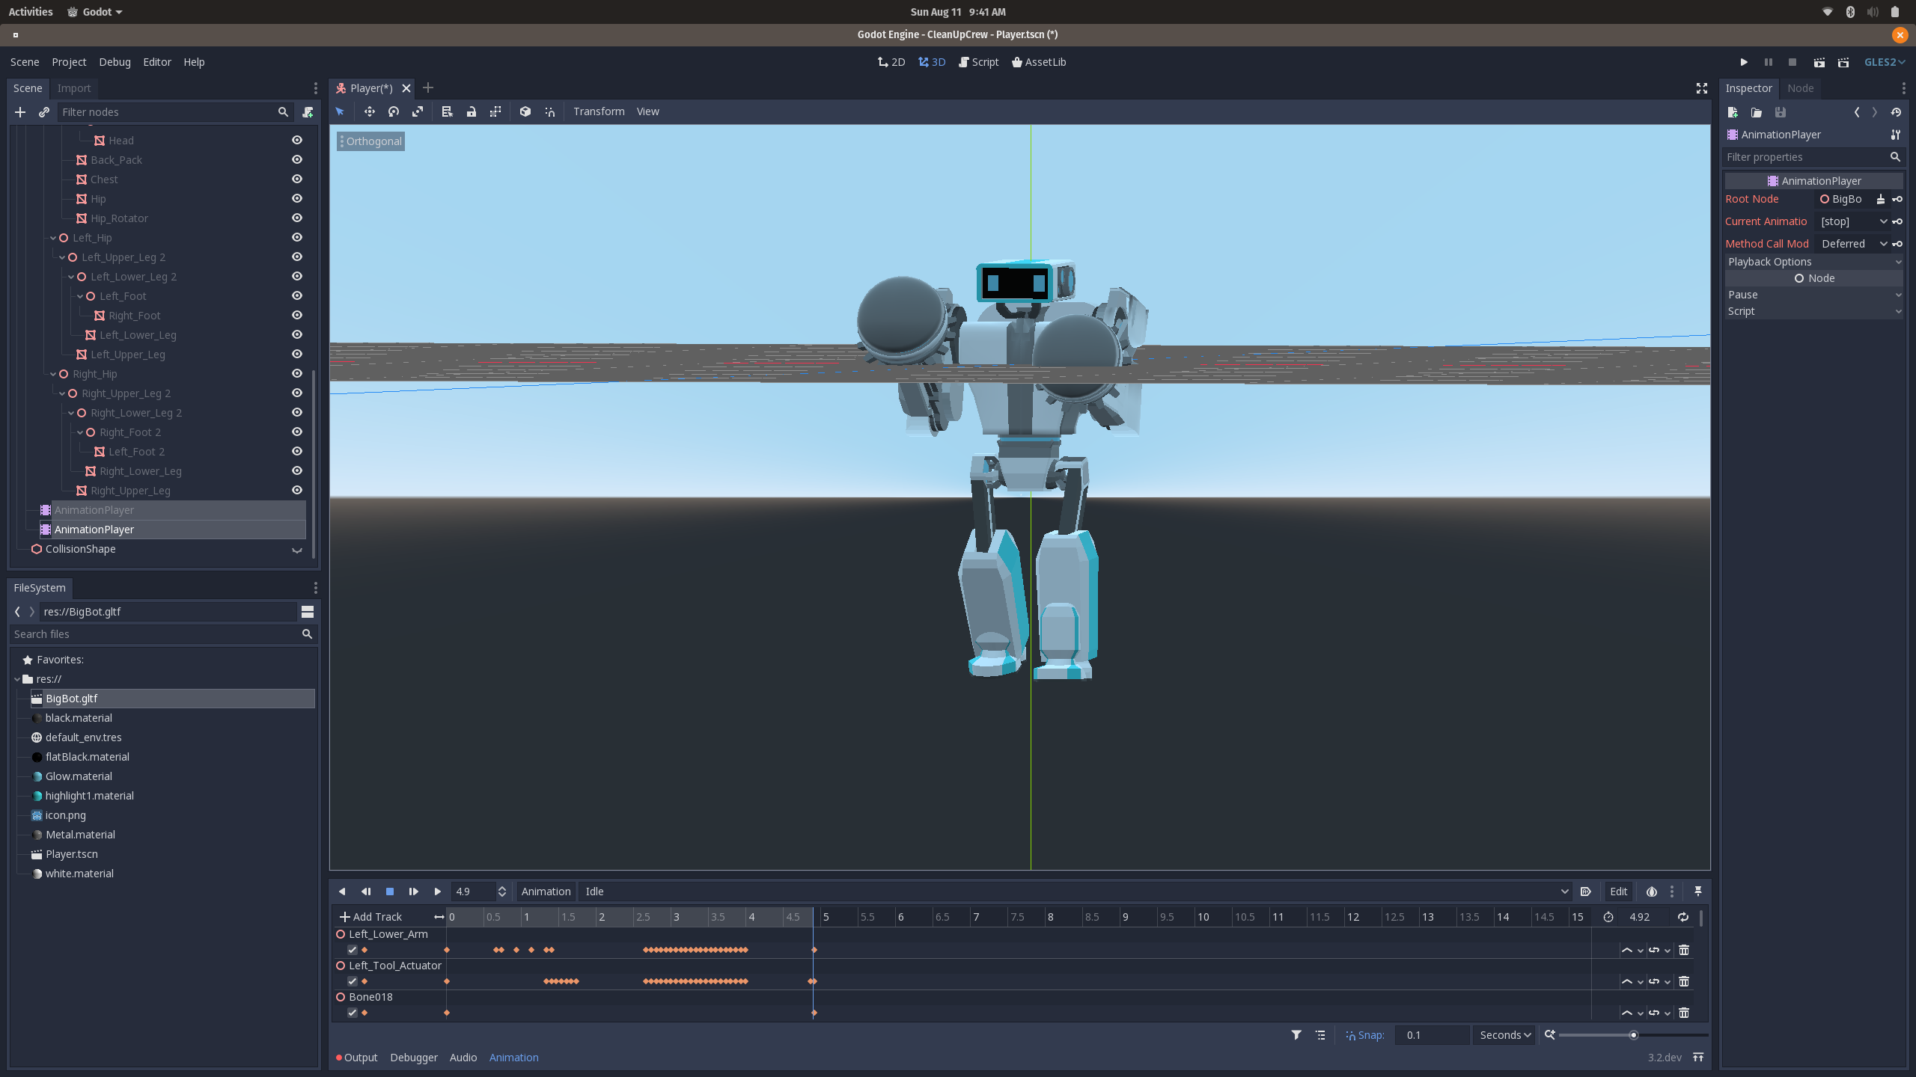
Task: Stop animation playback with the blue square
Action: click(x=390, y=892)
